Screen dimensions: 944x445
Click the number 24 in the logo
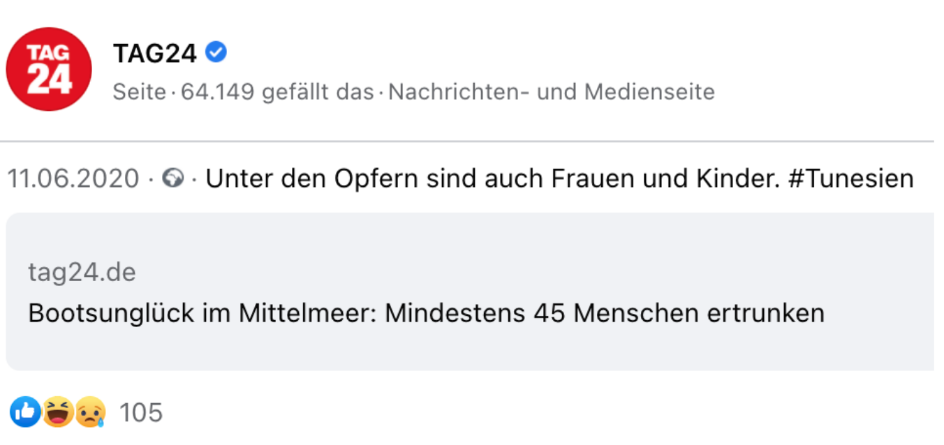[x=49, y=81]
